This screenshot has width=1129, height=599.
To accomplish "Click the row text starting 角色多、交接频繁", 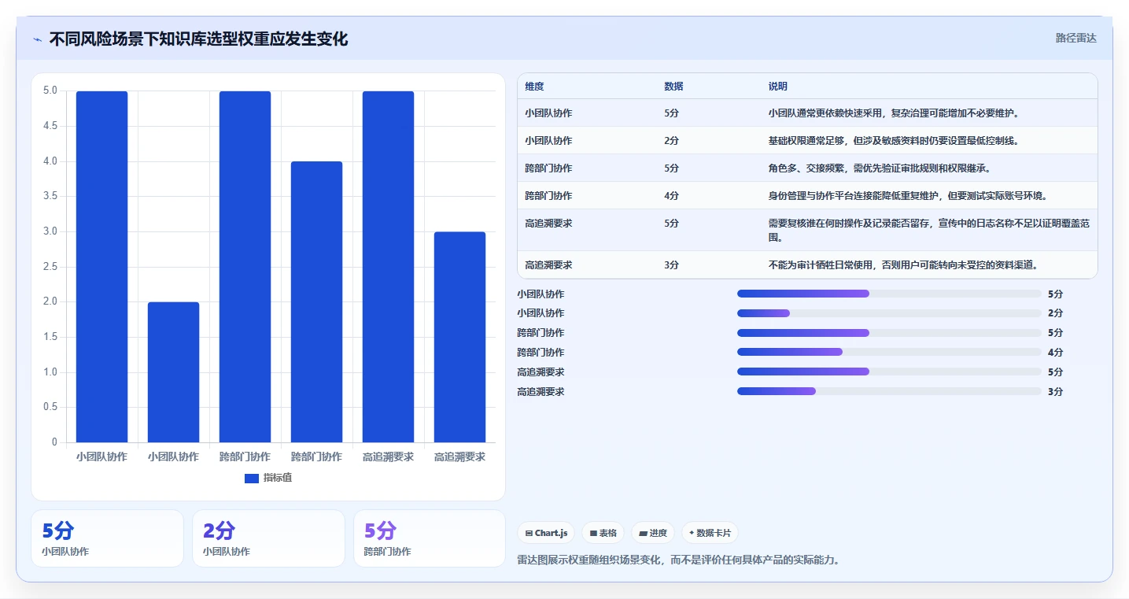I will click(x=880, y=168).
